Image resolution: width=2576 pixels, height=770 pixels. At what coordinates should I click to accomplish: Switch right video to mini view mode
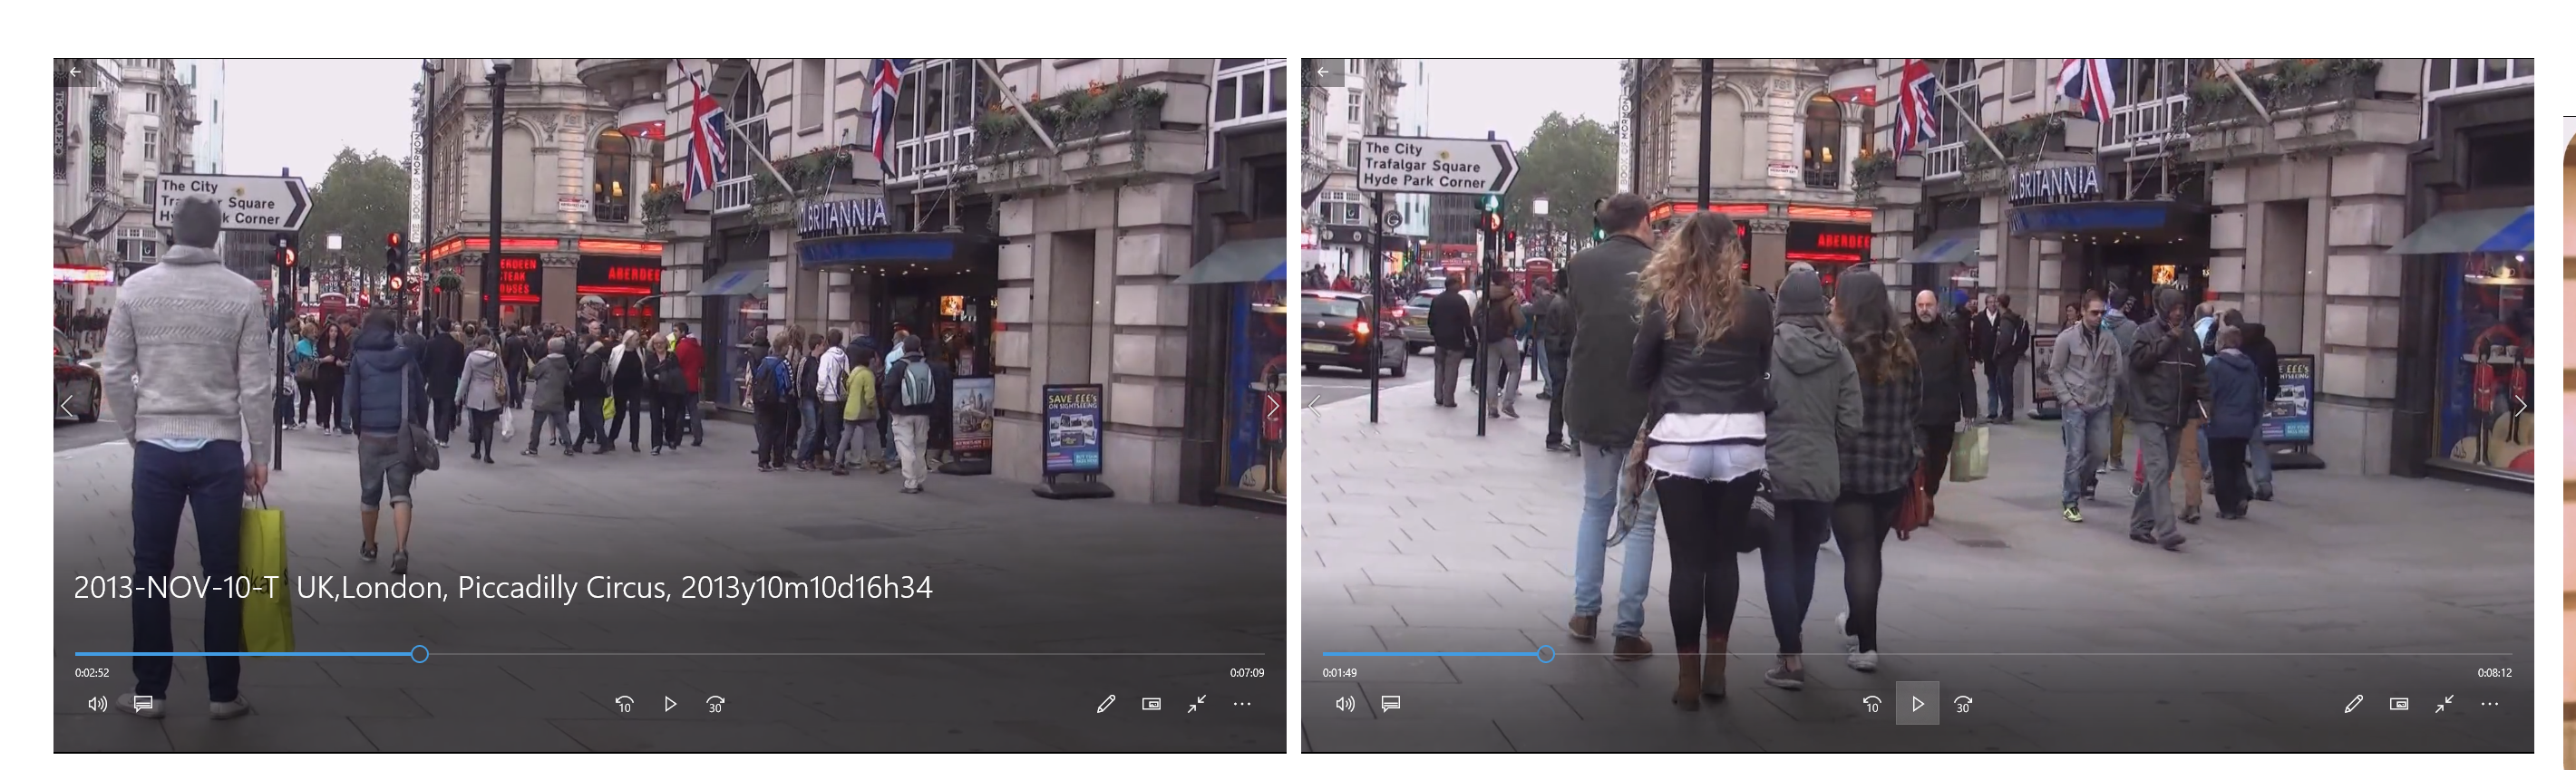click(2398, 704)
